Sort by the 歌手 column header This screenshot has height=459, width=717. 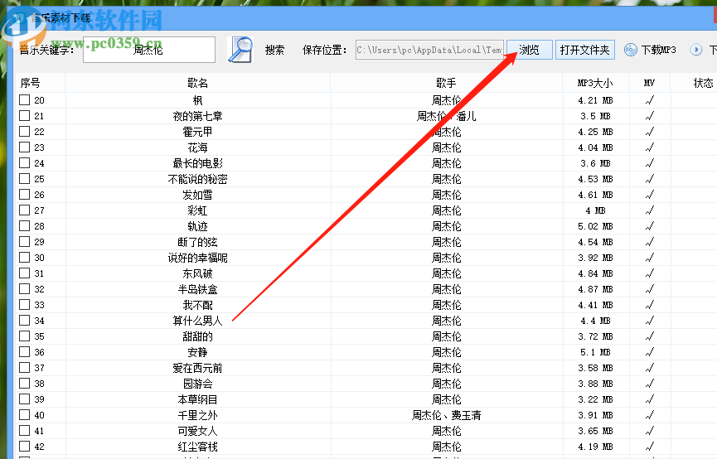pyautogui.click(x=446, y=83)
